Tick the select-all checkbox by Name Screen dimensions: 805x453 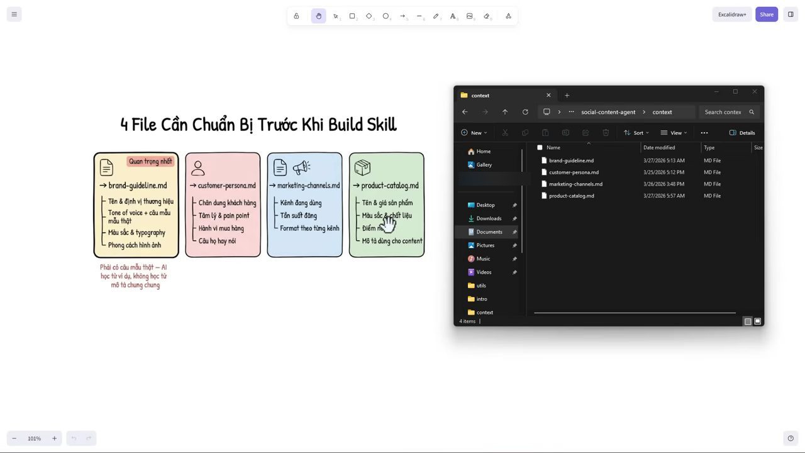[x=540, y=147]
